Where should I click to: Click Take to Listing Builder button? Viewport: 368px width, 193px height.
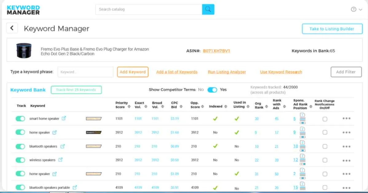pos(332,29)
